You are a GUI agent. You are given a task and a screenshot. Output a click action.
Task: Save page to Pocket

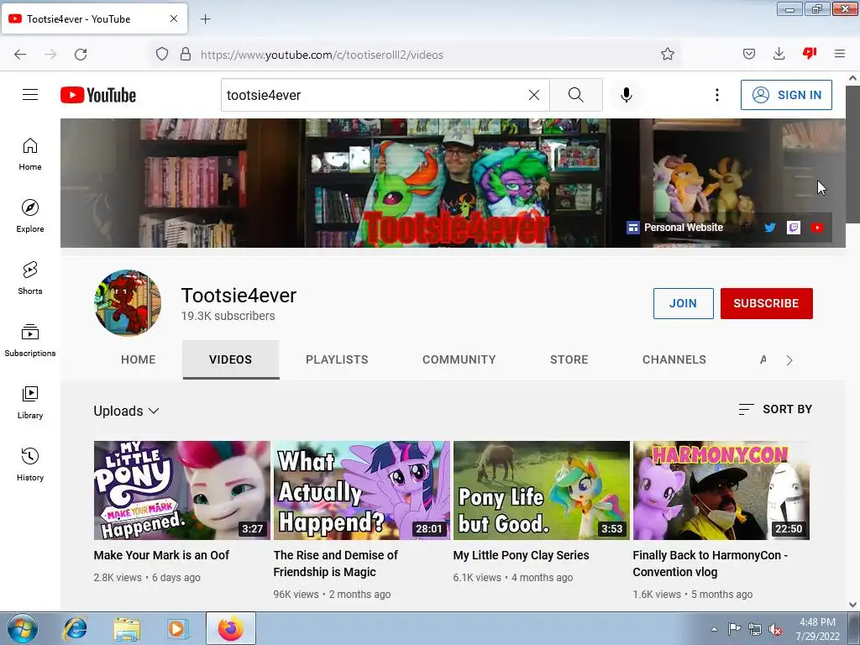[748, 54]
